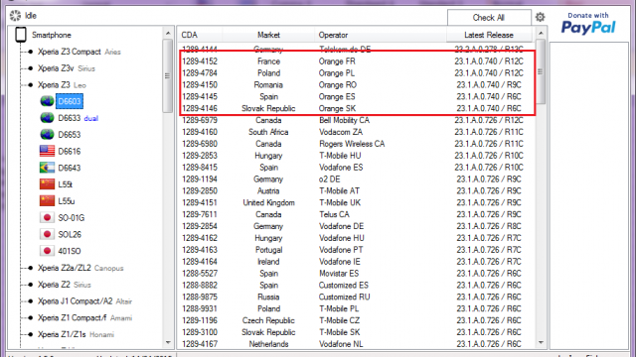Image resolution: width=636 pixels, height=357 pixels.
Task: Select the T-Mobile CZ Czech Republic row
Action: tap(356, 320)
